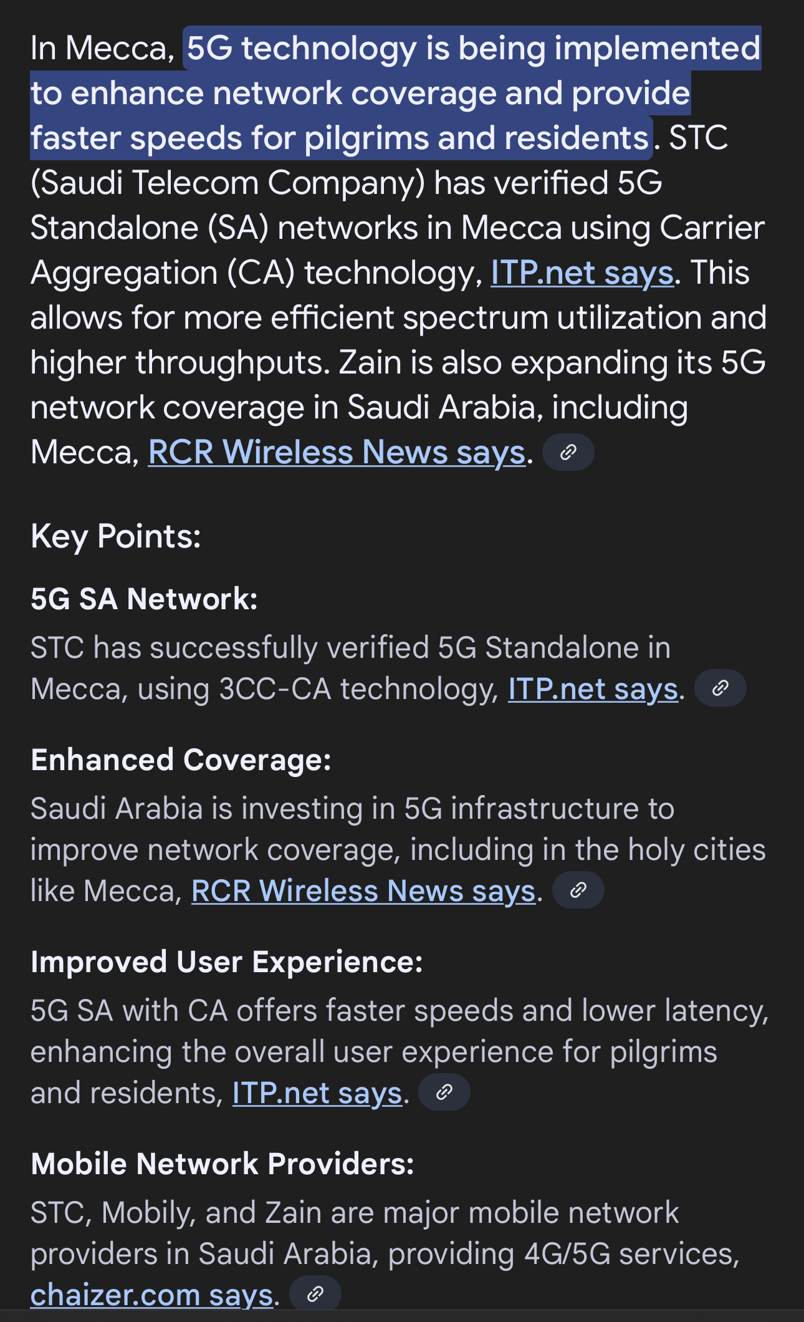Click the link icon next to chaizer.com says
Screen dimensions: 804x1322
click(315, 1294)
